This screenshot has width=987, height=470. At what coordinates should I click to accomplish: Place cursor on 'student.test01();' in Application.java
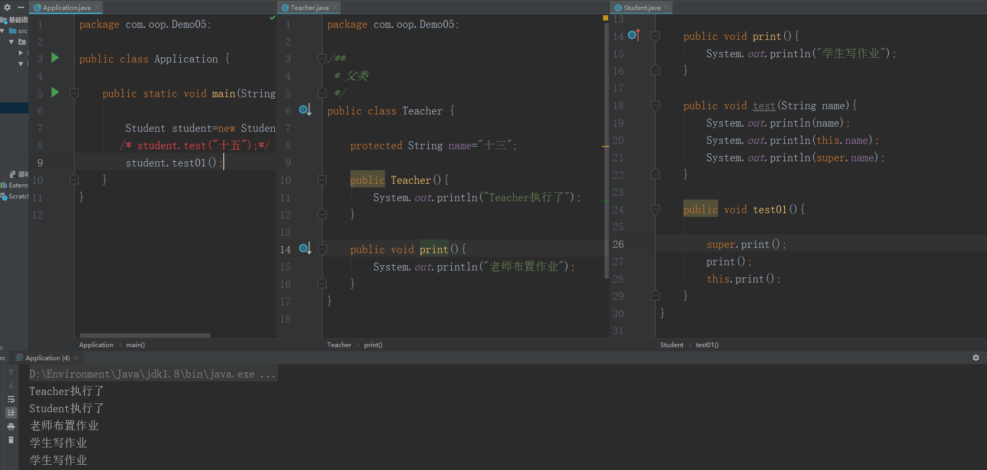(x=174, y=163)
